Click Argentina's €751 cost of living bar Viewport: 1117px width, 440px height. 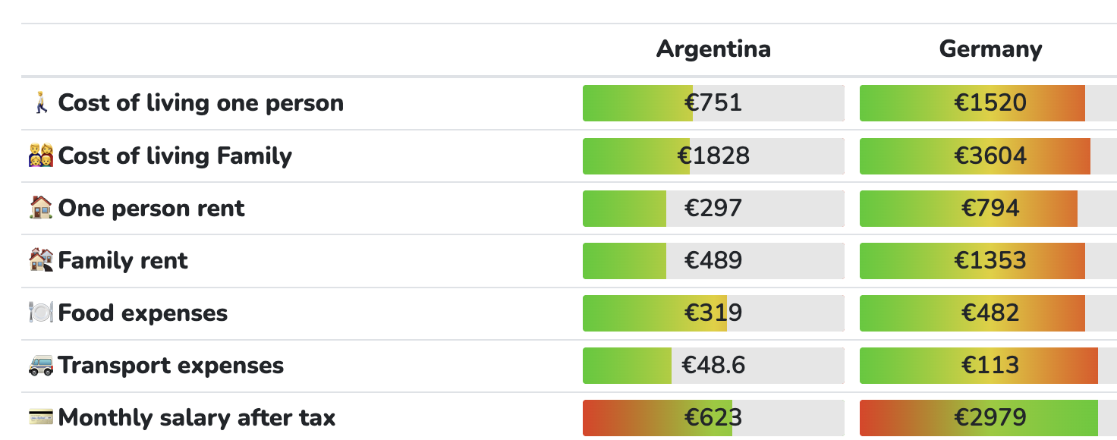(x=713, y=103)
